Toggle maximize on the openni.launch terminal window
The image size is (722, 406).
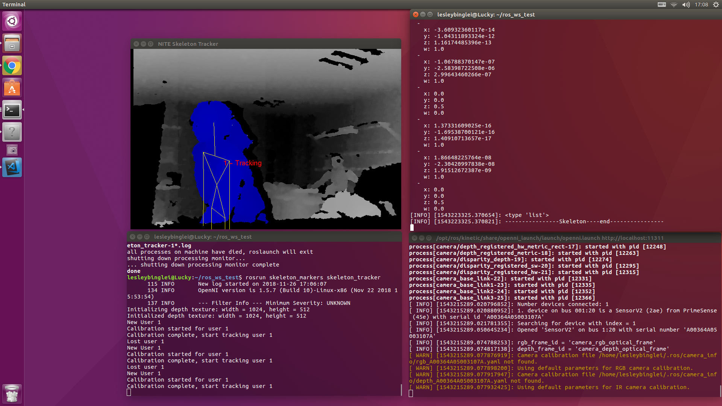tap(429, 238)
